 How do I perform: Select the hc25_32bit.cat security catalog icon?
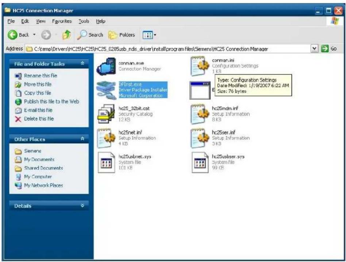pos(106,114)
